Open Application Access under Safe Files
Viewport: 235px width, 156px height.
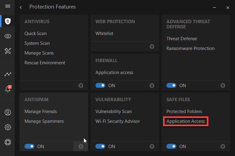click(185, 121)
